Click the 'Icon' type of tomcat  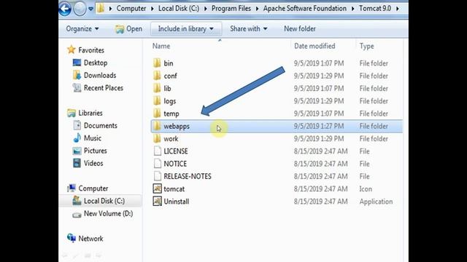pyautogui.click(x=366, y=189)
